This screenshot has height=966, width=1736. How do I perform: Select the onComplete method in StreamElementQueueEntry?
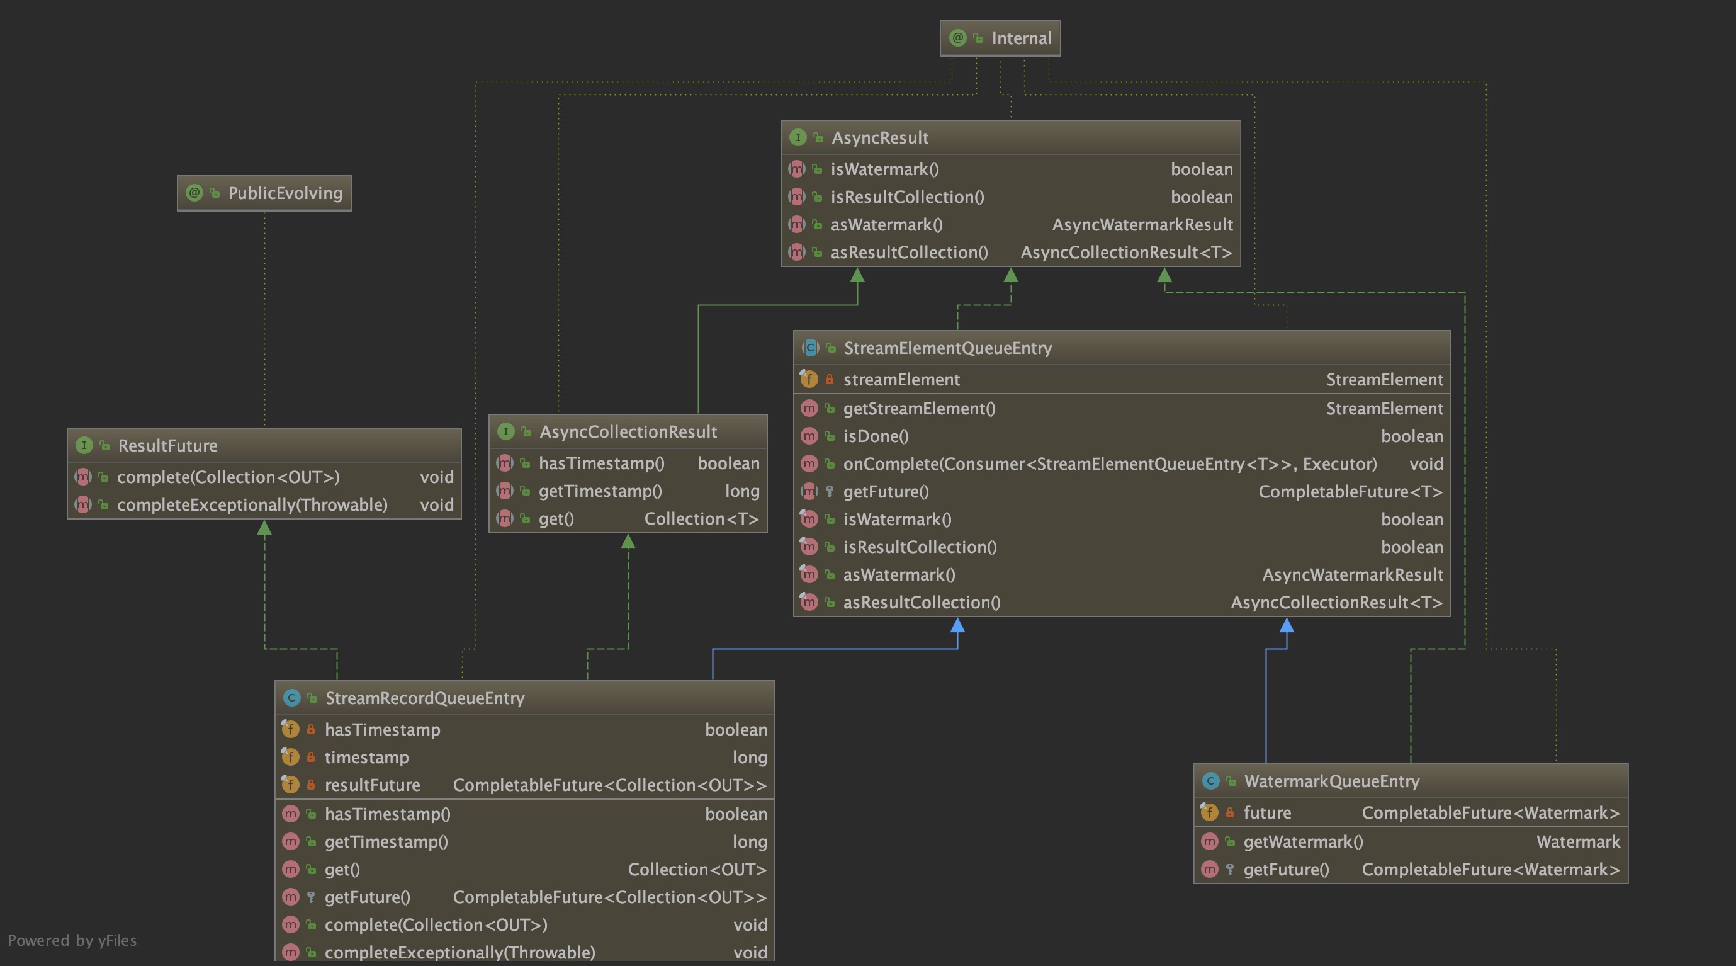point(1109,463)
